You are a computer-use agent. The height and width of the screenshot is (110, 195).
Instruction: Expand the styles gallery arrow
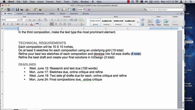(138, 22)
